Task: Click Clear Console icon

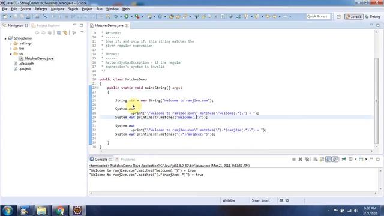Action: click(x=316, y=160)
